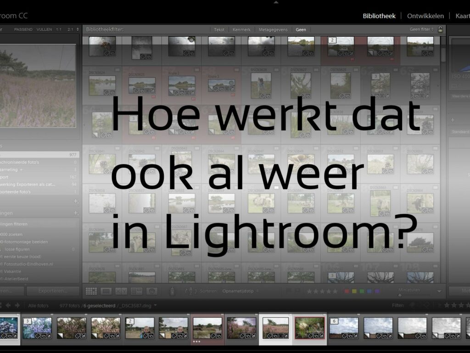Open Fotostudio-Eindhoven.nl collection
This screenshot has height=353, width=470.
pyautogui.click(x=28, y=264)
